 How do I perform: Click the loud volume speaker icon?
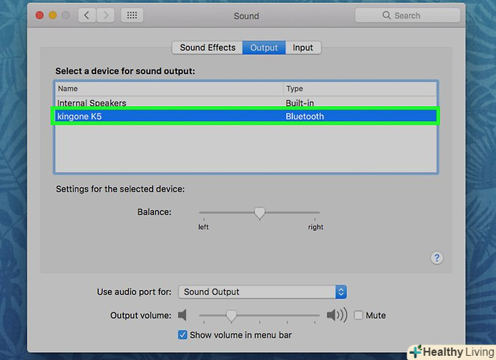click(x=337, y=315)
